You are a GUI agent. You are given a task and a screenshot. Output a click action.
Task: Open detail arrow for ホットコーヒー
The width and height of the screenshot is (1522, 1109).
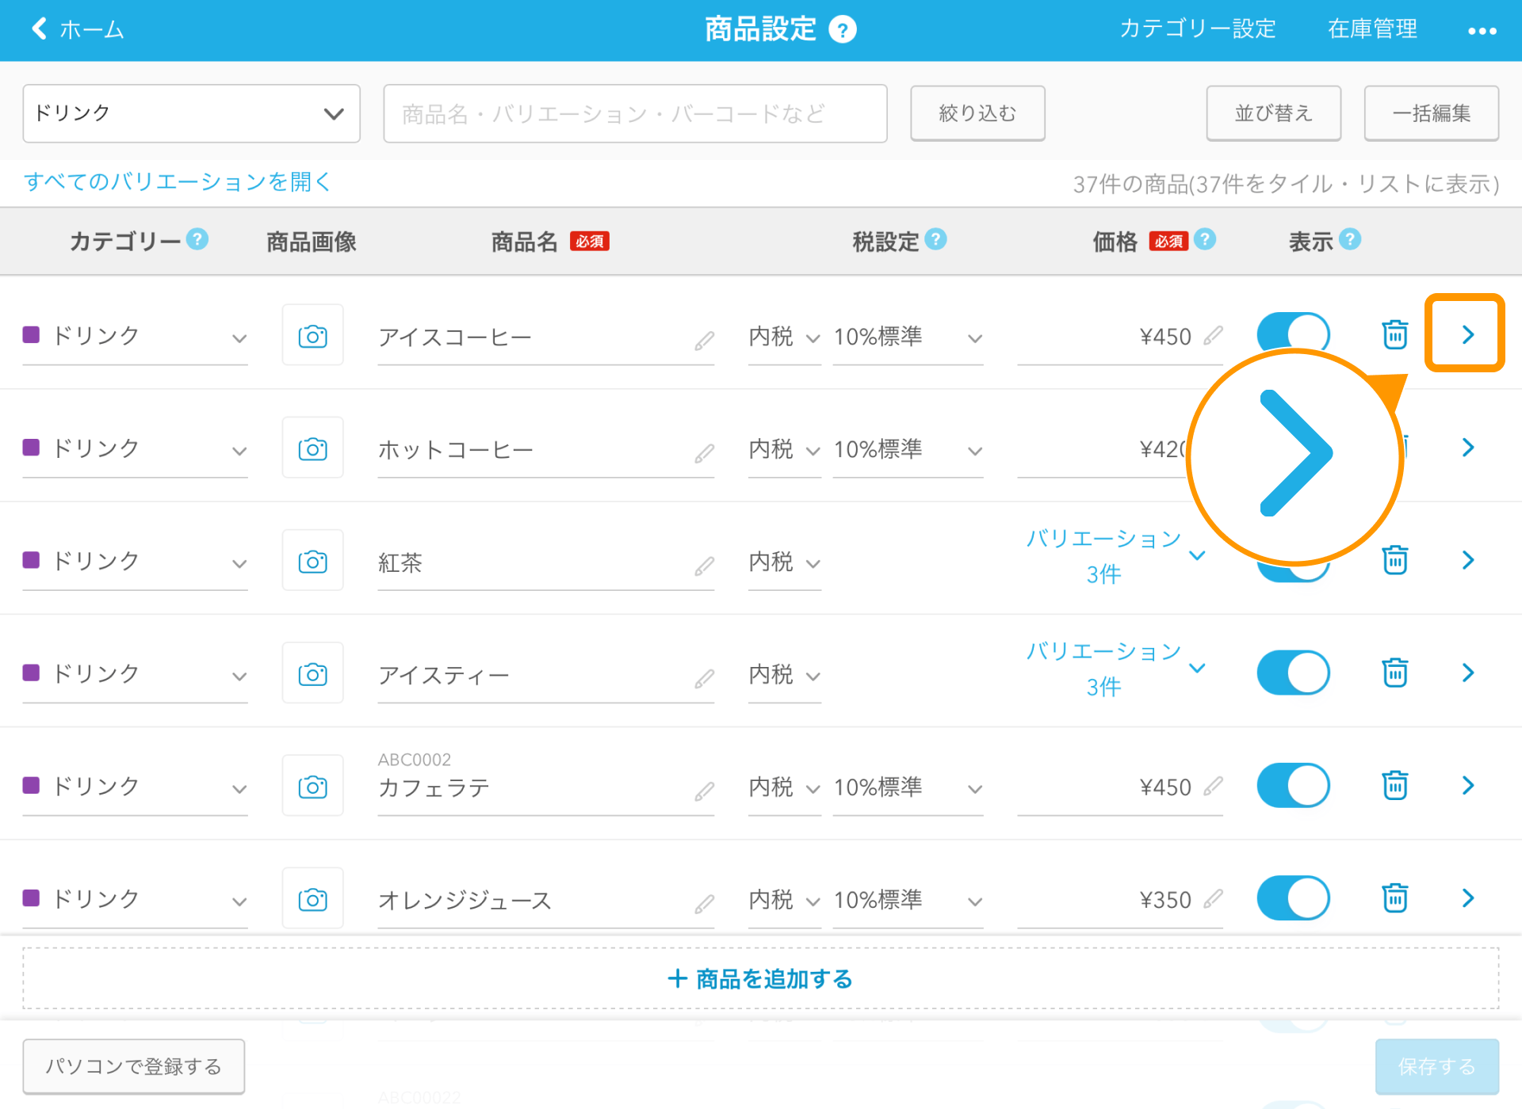tap(1467, 448)
